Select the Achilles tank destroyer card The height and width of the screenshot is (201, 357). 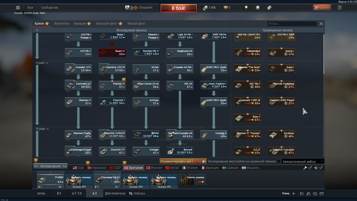click(146, 102)
